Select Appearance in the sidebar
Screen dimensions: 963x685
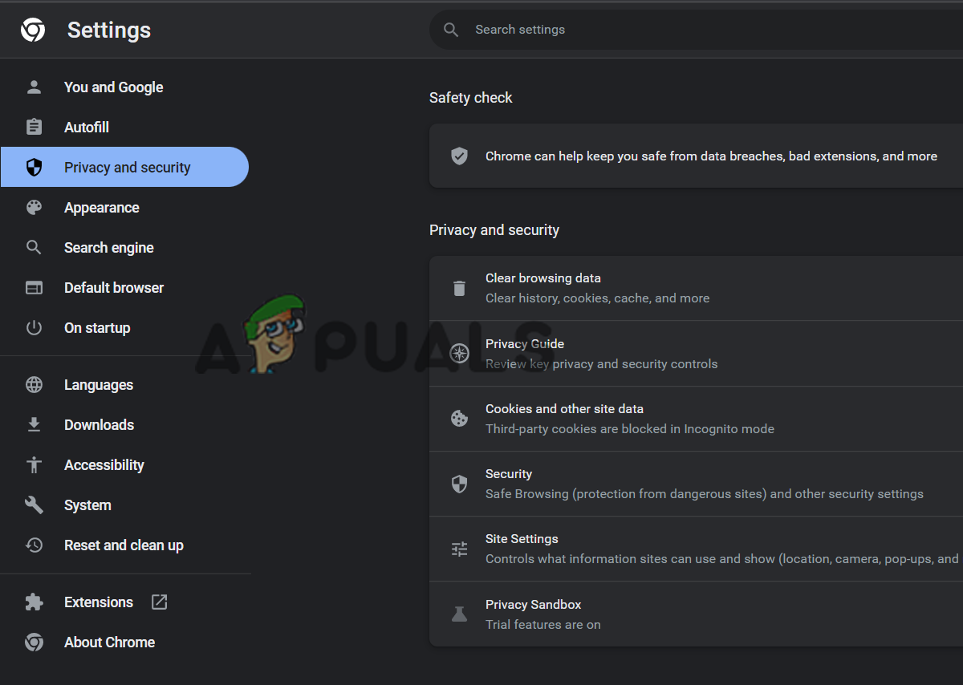click(x=102, y=208)
